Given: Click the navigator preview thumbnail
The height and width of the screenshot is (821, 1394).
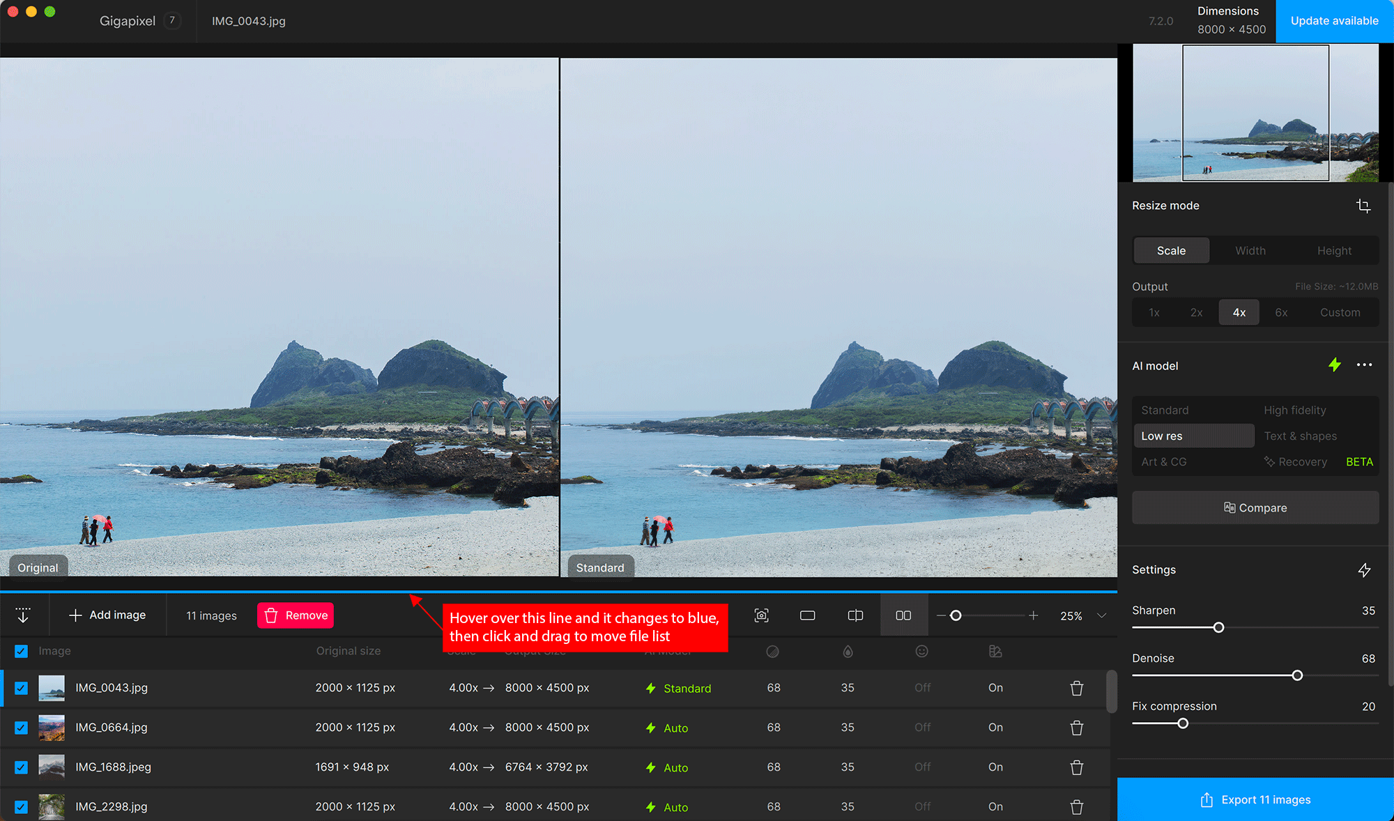Looking at the screenshot, I should click(x=1255, y=113).
